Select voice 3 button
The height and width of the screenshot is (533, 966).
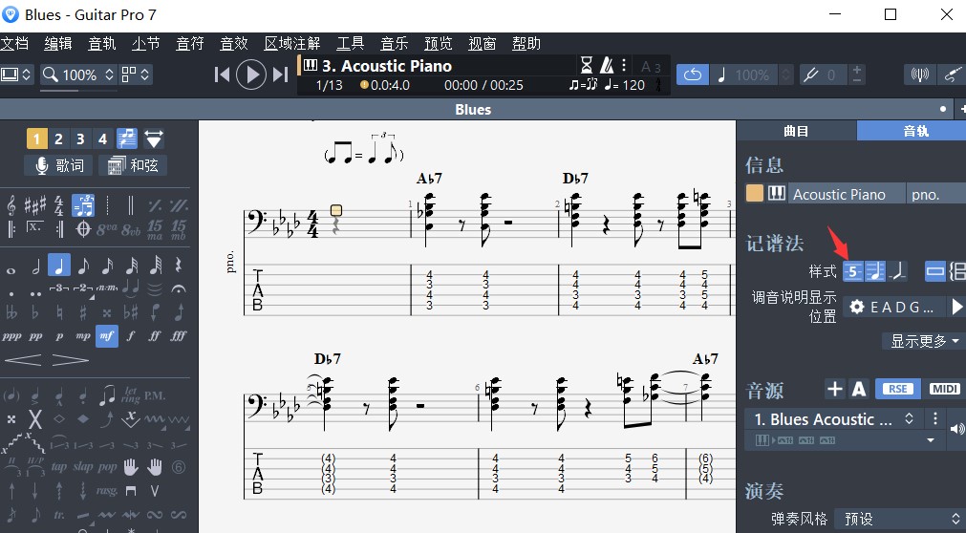coord(80,139)
